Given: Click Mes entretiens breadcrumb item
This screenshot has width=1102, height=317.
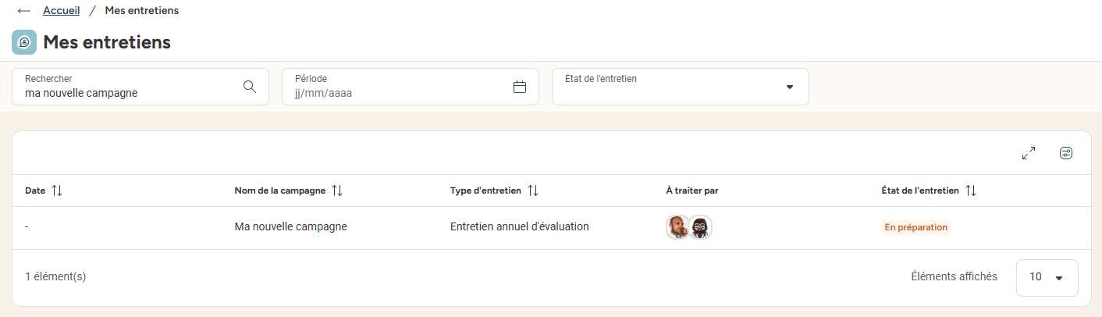Looking at the screenshot, I should [142, 11].
